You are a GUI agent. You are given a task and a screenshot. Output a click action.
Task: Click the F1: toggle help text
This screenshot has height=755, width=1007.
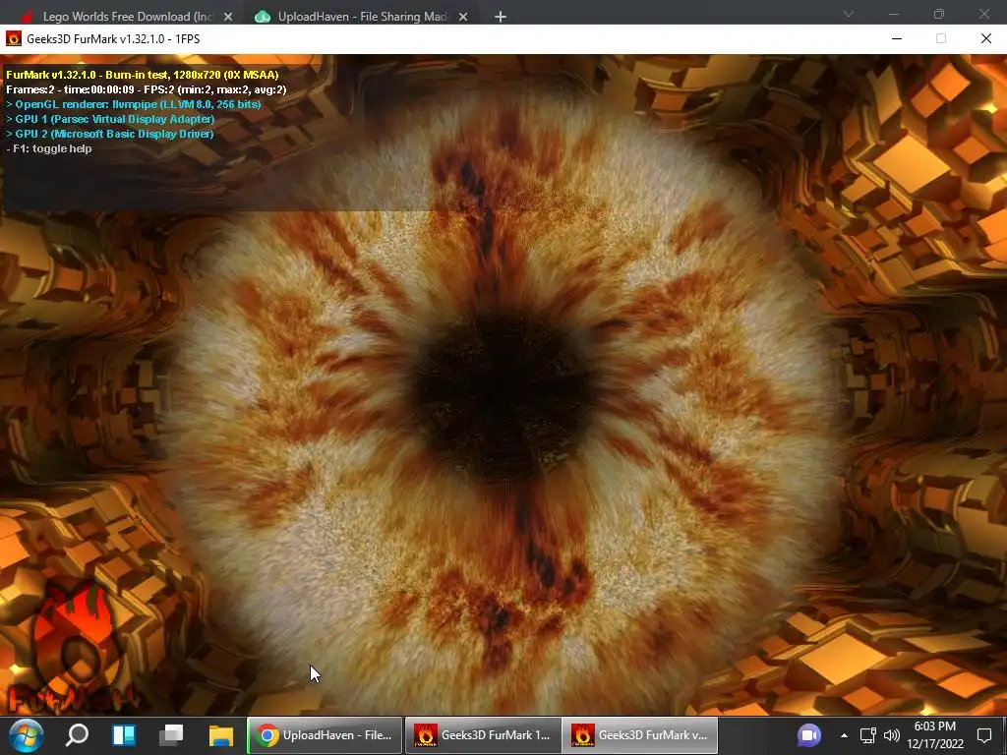point(49,148)
